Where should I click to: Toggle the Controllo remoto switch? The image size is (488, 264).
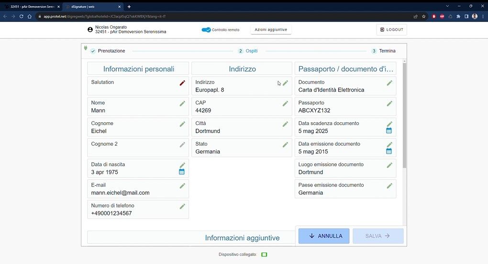coord(206,30)
